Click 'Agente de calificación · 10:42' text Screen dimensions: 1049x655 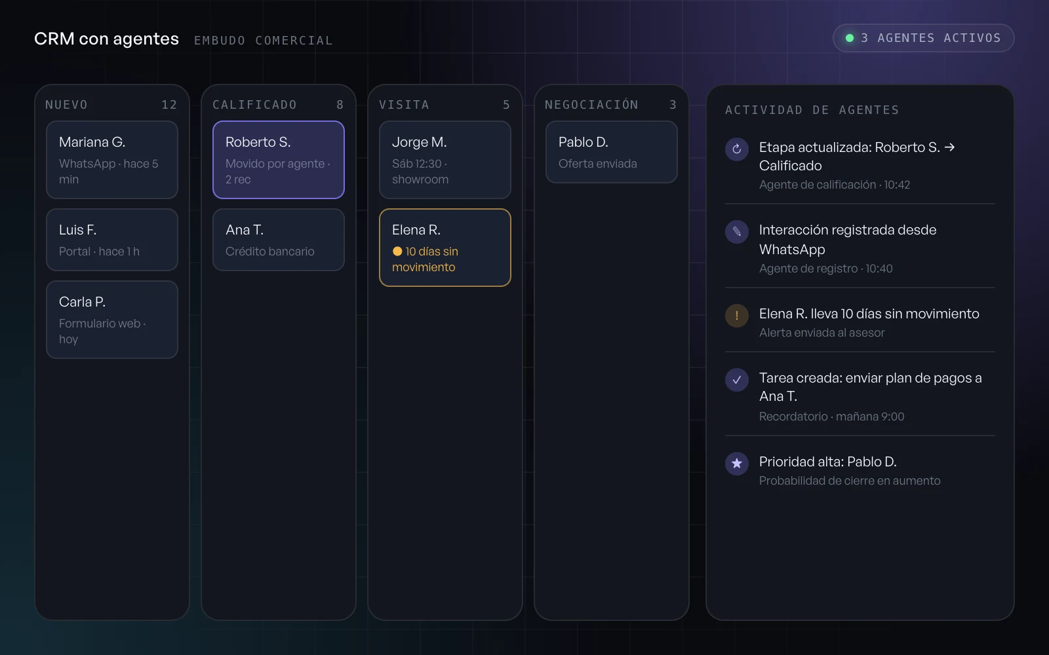click(x=835, y=185)
